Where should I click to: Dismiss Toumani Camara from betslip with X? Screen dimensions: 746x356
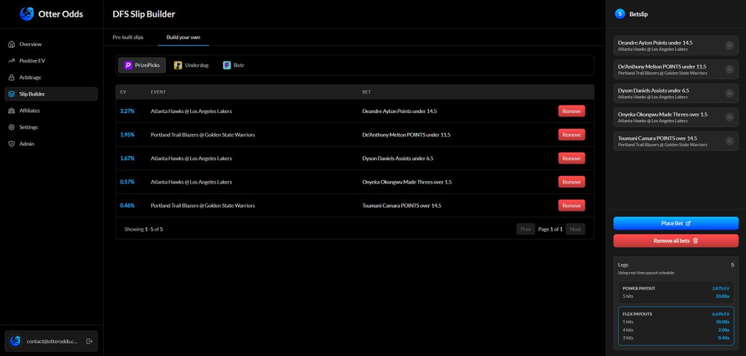click(729, 141)
